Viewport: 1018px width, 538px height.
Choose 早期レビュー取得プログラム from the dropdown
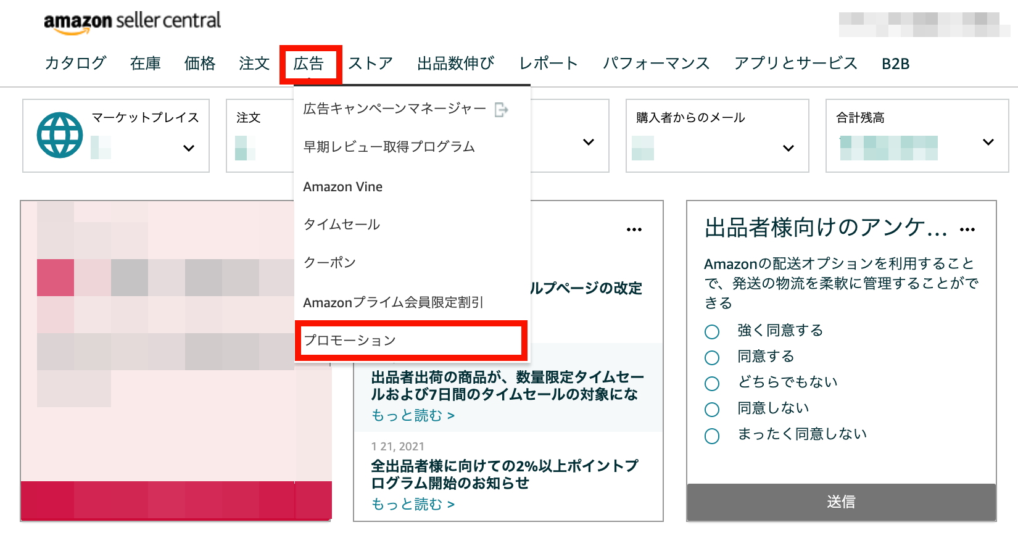point(389,147)
